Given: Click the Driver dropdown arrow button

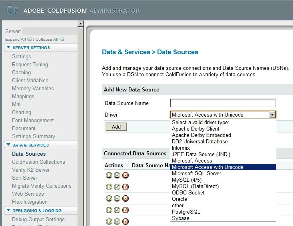Looking at the screenshot, I should click(273, 115).
